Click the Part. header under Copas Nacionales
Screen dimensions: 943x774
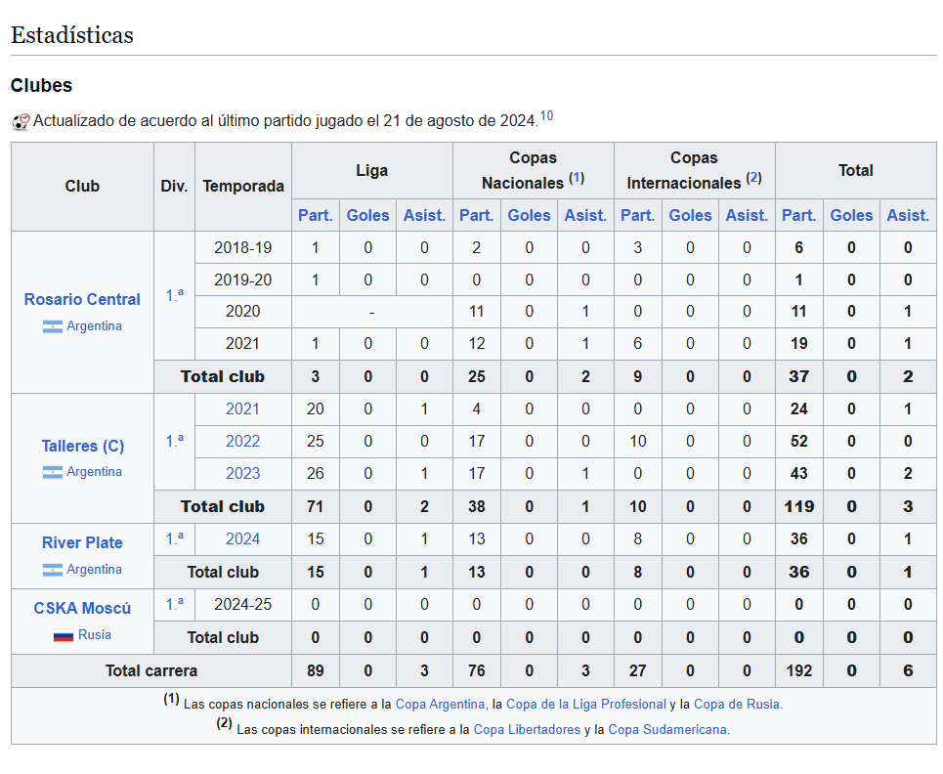476,215
